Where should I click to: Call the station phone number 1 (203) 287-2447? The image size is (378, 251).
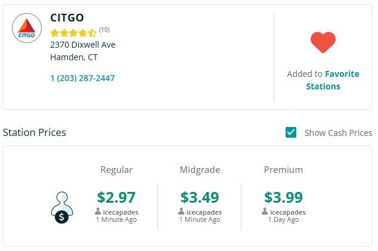point(82,78)
